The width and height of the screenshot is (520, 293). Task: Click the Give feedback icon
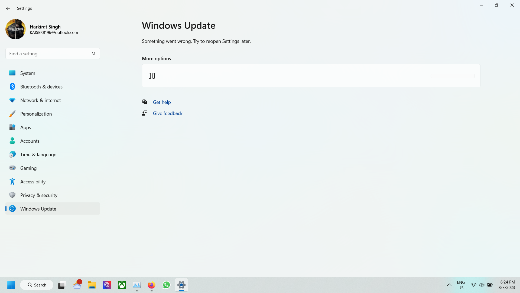click(x=145, y=113)
